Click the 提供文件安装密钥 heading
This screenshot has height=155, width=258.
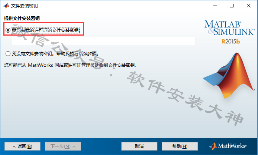(x=22, y=18)
